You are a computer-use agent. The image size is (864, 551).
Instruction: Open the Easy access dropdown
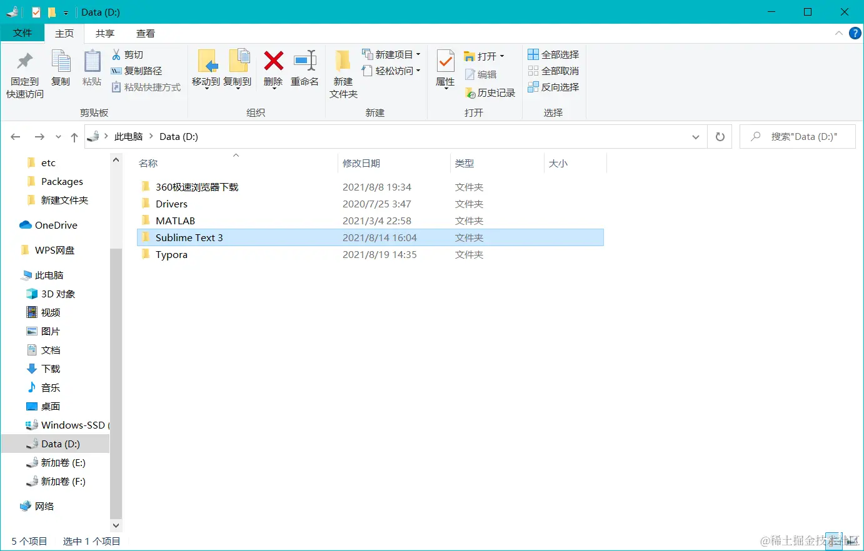tap(391, 71)
